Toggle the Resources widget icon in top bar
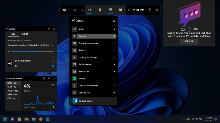The height and width of the screenshot is (123, 220). pos(120,10)
